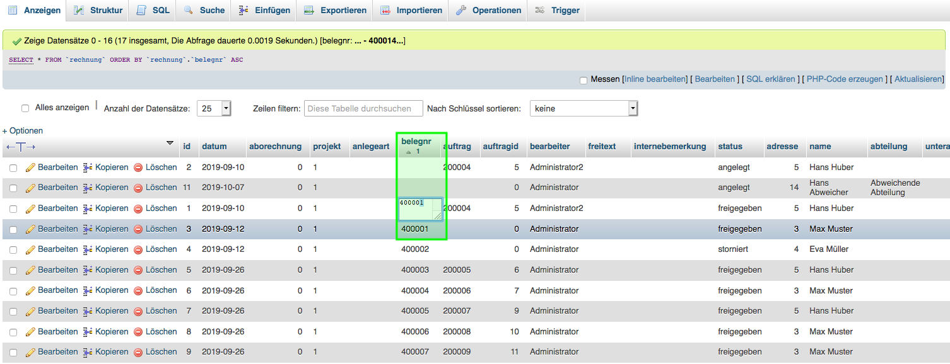Open the Exportieren tab

coord(335,10)
